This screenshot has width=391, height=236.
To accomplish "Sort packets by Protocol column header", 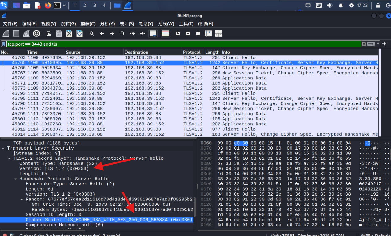I will pos(193,52).
